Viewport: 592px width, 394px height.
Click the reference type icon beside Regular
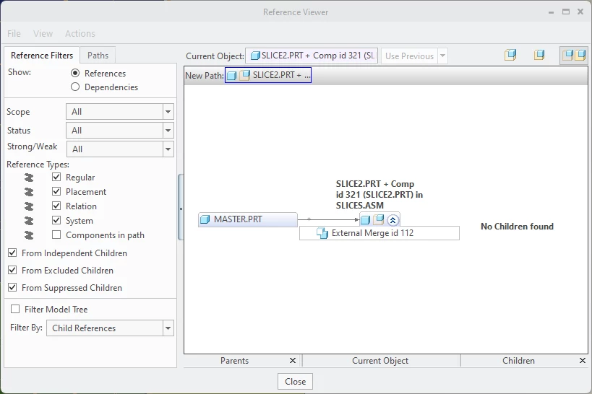pos(29,178)
